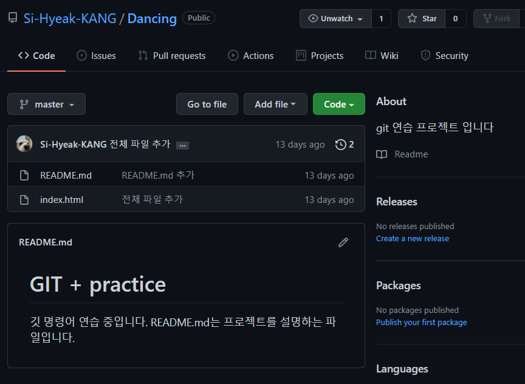Click the Public visibility badge
The height and width of the screenshot is (384, 525).
tap(199, 18)
